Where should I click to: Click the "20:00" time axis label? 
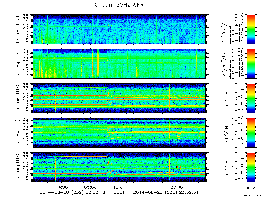[177, 187]
